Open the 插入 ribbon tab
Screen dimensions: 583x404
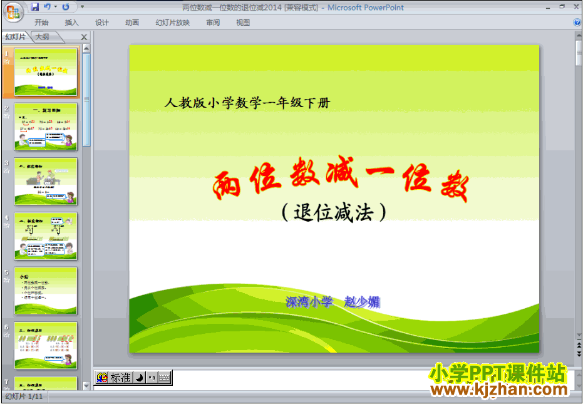(71, 23)
